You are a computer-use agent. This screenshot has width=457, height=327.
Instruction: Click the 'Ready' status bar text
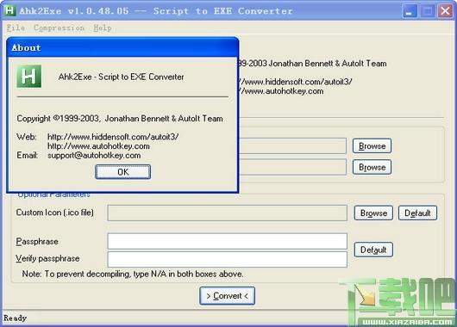coord(16,318)
